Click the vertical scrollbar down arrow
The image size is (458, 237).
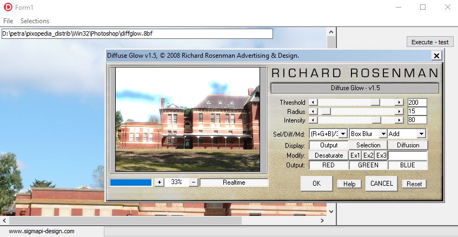pos(331,212)
